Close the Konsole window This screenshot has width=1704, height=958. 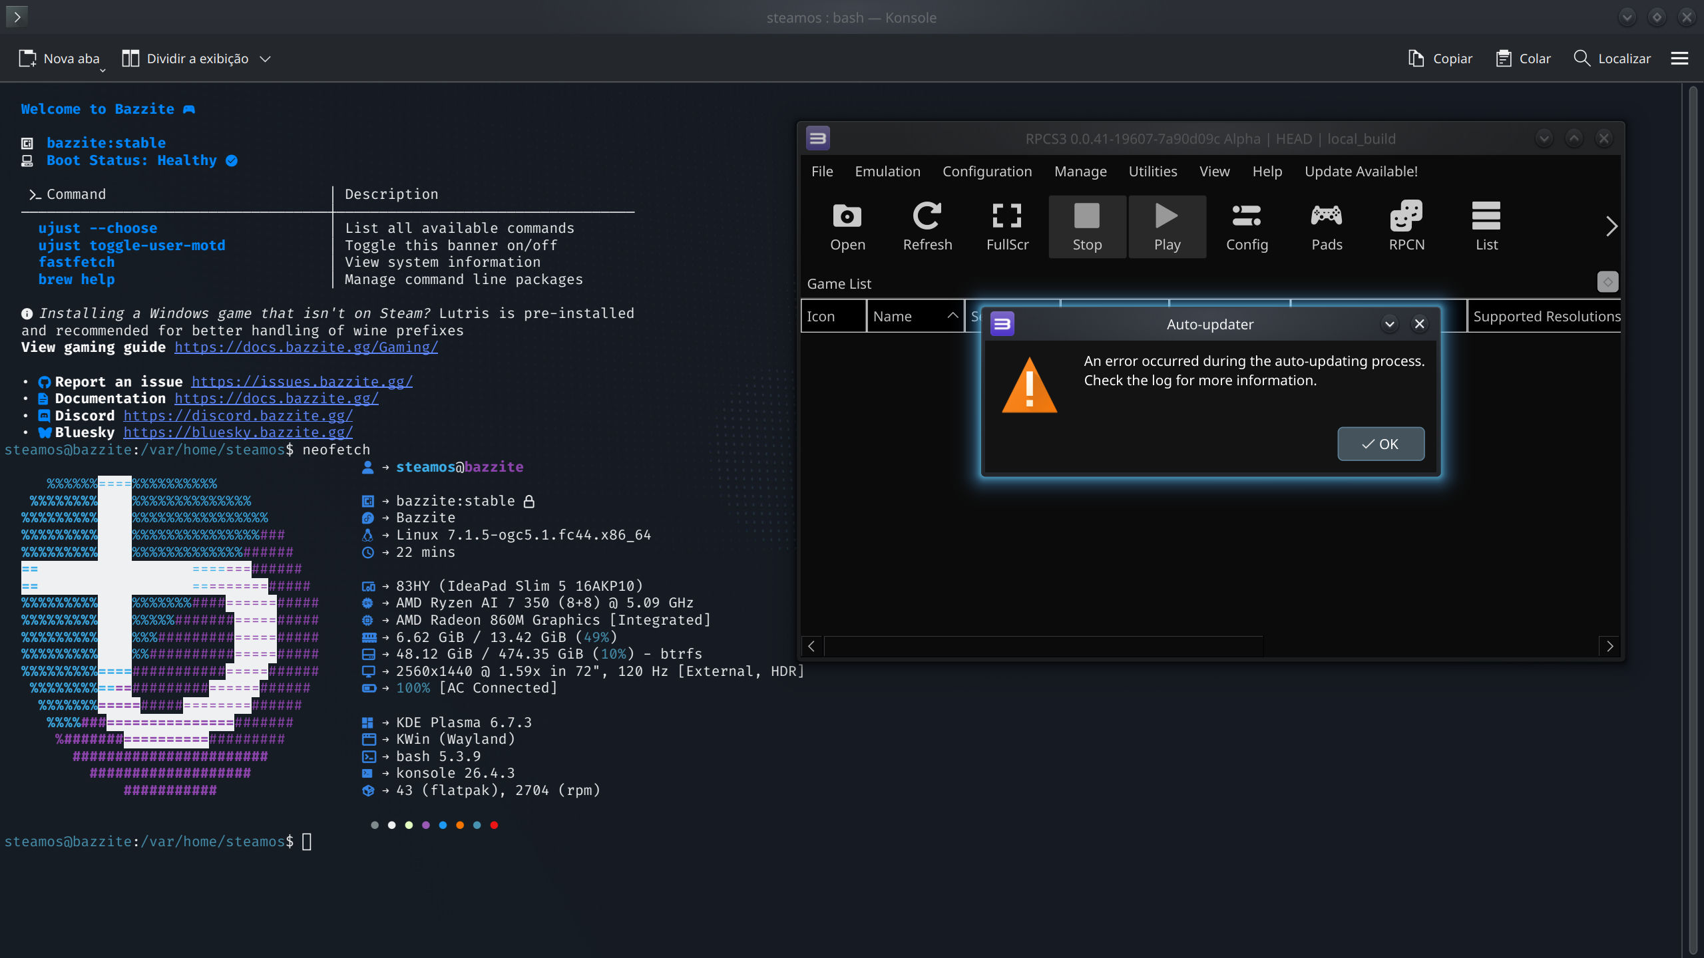(1687, 17)
